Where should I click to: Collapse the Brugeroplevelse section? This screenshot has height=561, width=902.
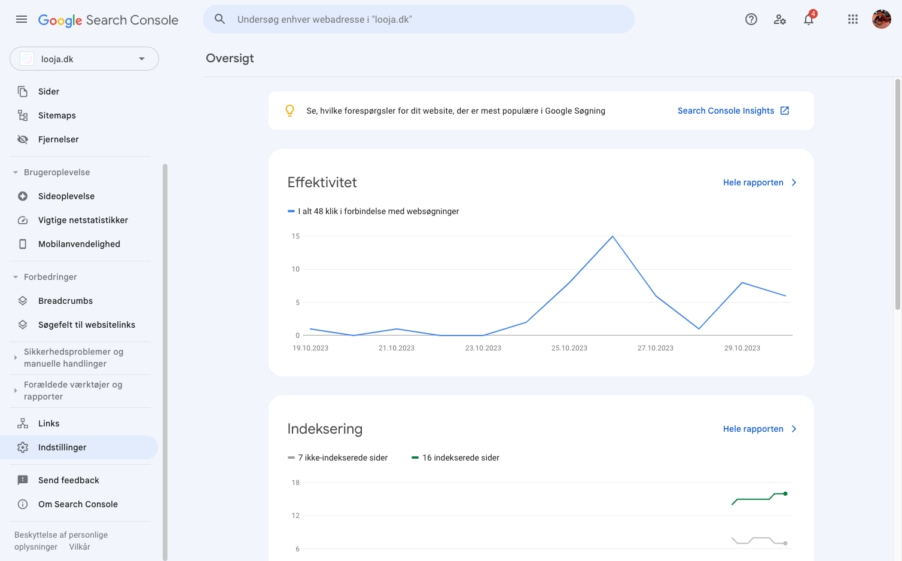pyautogui.click(x=16, y=172)
